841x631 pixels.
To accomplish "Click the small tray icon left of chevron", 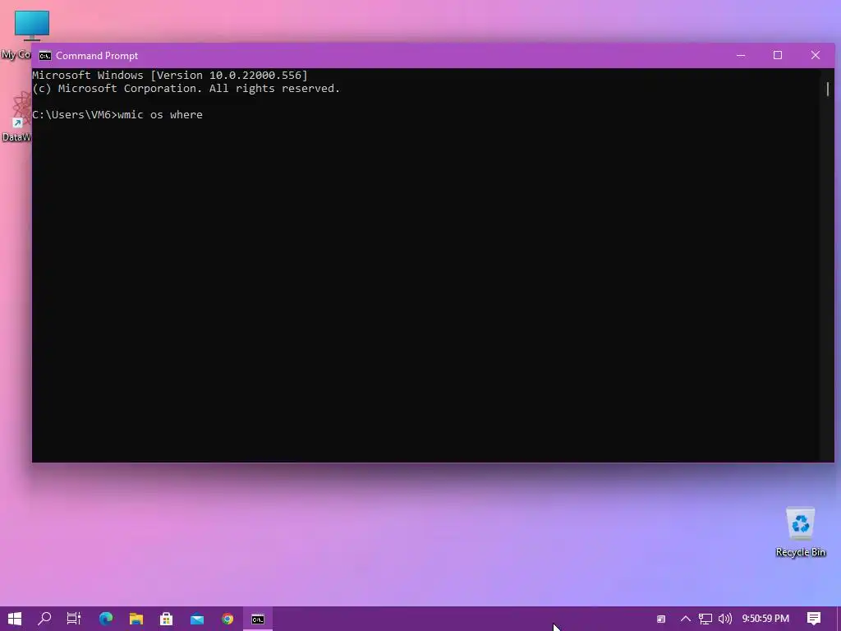I will 661,619.
